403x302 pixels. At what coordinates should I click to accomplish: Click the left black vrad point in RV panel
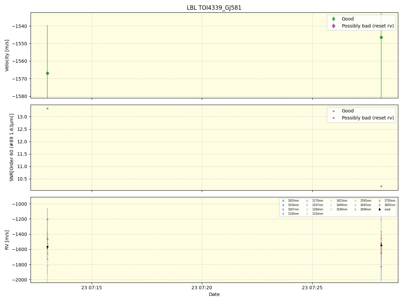click(x=47, y=247)
